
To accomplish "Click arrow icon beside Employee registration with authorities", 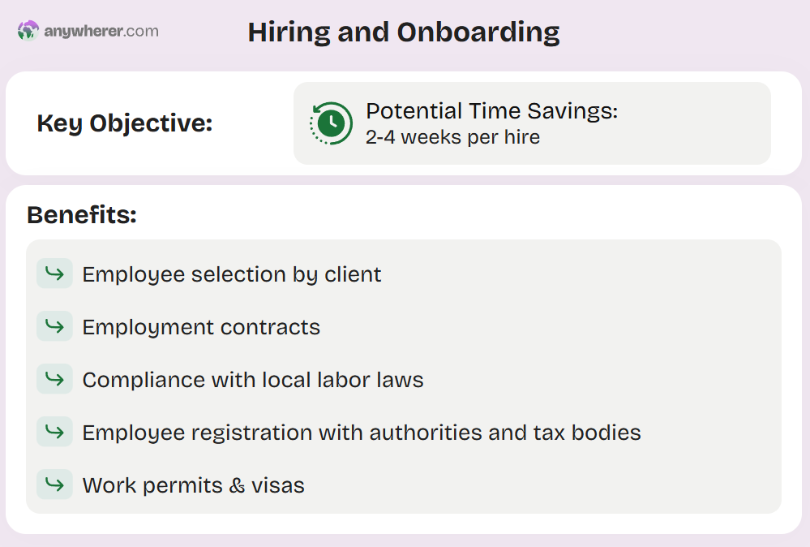I will (x=55, y=431).
